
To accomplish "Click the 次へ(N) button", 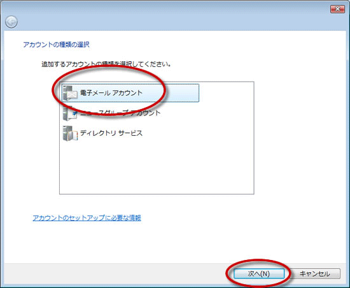I will pos(259,274).
